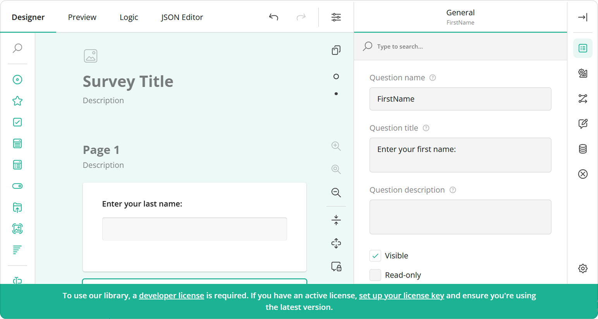This screenshot has height=319, width=598.
Task: Open survey settings via the sliders icon
Action: pyautogui.click(x=336, y=17)
